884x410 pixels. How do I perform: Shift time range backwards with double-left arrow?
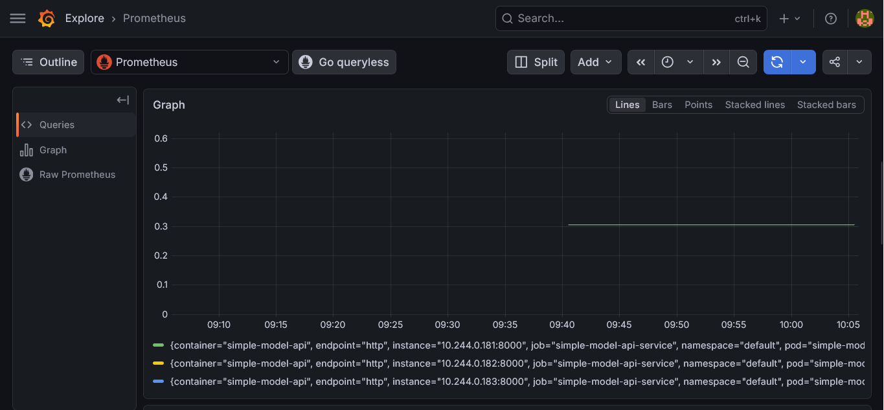641,62
